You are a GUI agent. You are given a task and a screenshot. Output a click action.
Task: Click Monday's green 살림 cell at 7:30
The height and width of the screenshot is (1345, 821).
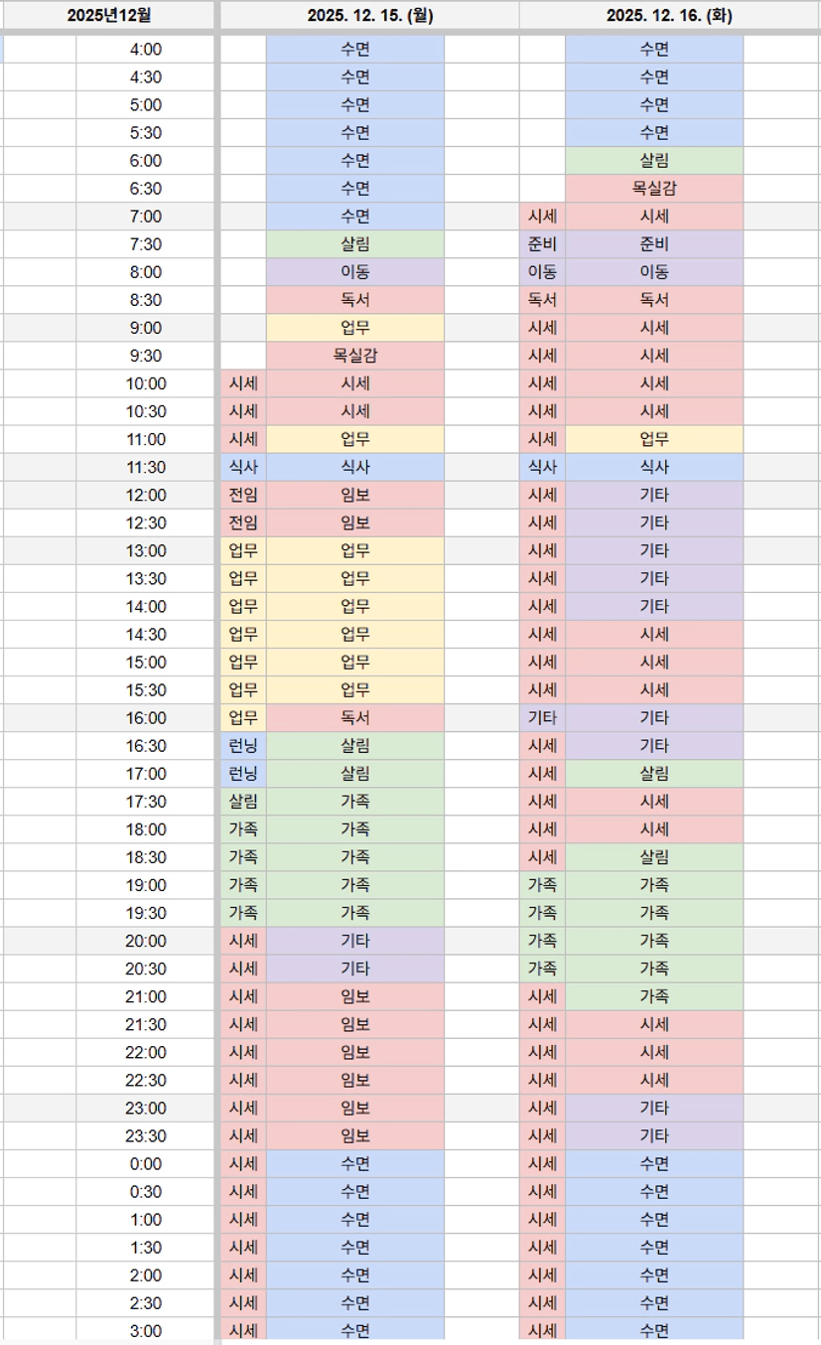(x=355, y=244)
